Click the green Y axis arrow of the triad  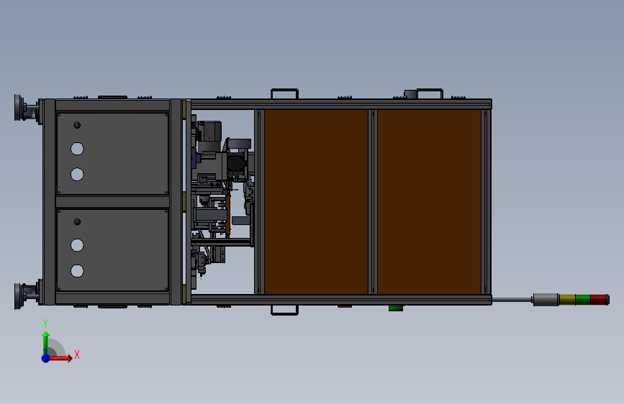[45, 342]
